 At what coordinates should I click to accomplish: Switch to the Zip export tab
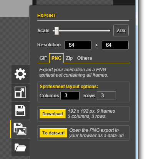69,58
